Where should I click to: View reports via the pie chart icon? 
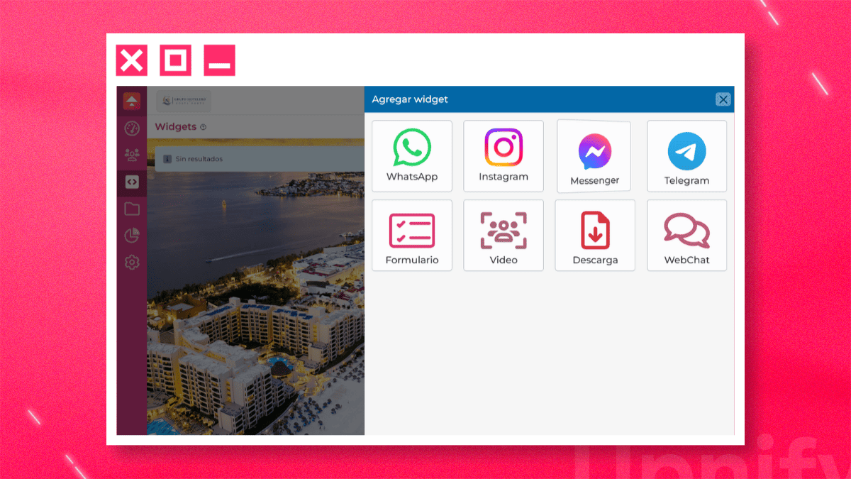(132, 235)
